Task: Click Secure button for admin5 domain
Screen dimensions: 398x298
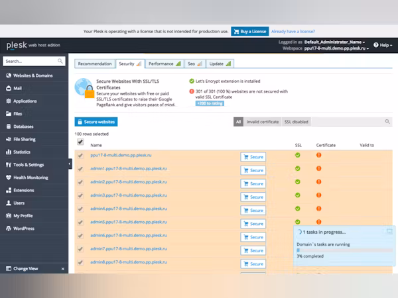Action: (x=253, y=224)
